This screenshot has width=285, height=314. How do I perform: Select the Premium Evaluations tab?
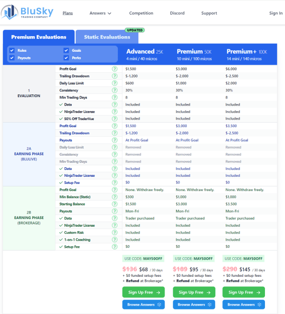coord(39,37)
